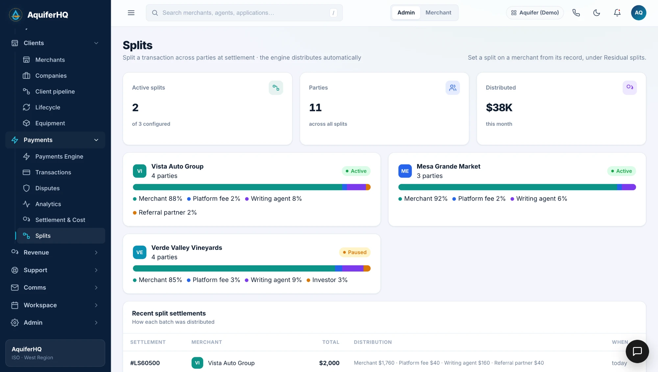Click the AquiferHQ ISO West Region card
This screenshot has width=658, height=372.
[55, 353]
